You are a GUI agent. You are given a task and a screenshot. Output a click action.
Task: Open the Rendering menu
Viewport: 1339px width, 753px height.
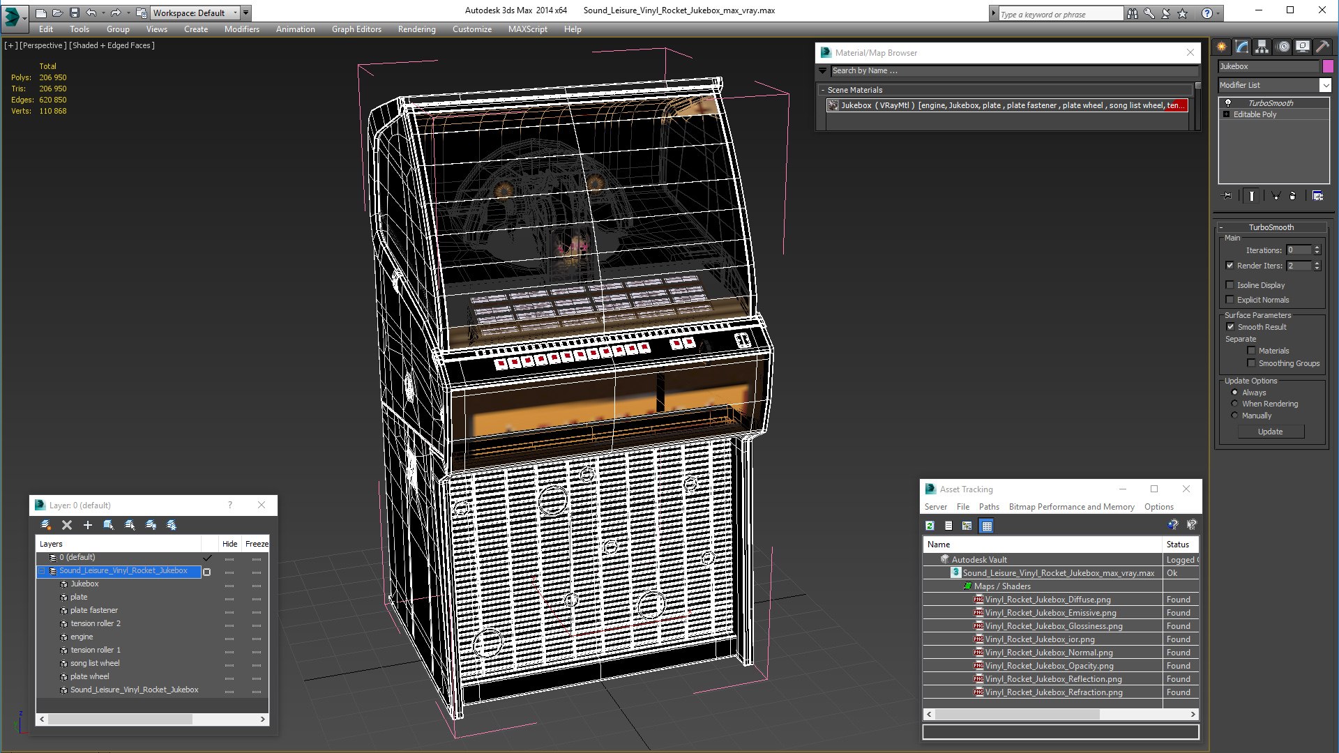416,29
